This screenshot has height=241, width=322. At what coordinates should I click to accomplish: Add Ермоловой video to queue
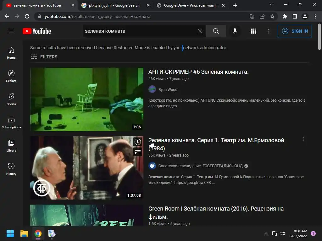138,152
